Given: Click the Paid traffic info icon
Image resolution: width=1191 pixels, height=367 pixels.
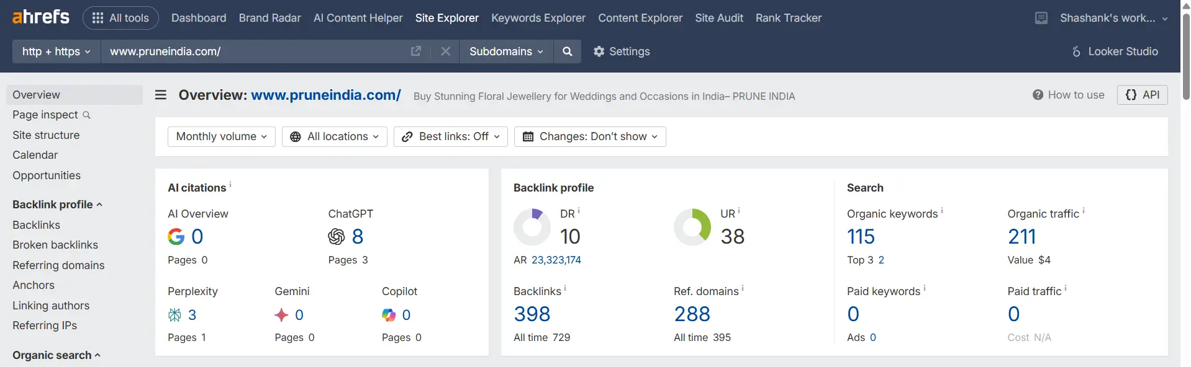Looking at the screenshot, I should (1066, 288).
